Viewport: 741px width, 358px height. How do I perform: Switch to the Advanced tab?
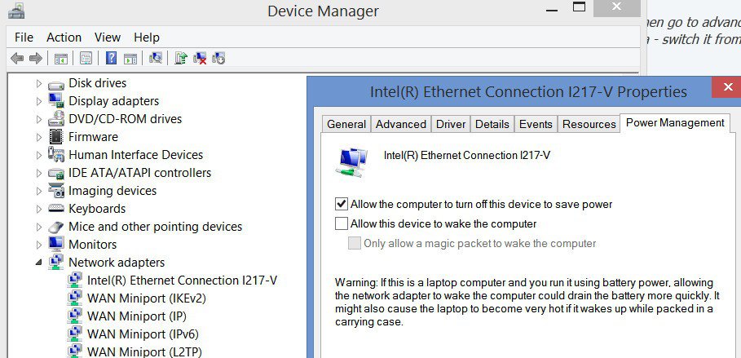point(401,125)
